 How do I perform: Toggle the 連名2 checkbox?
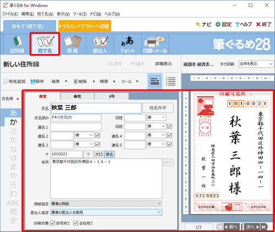(x=98, y=135)
